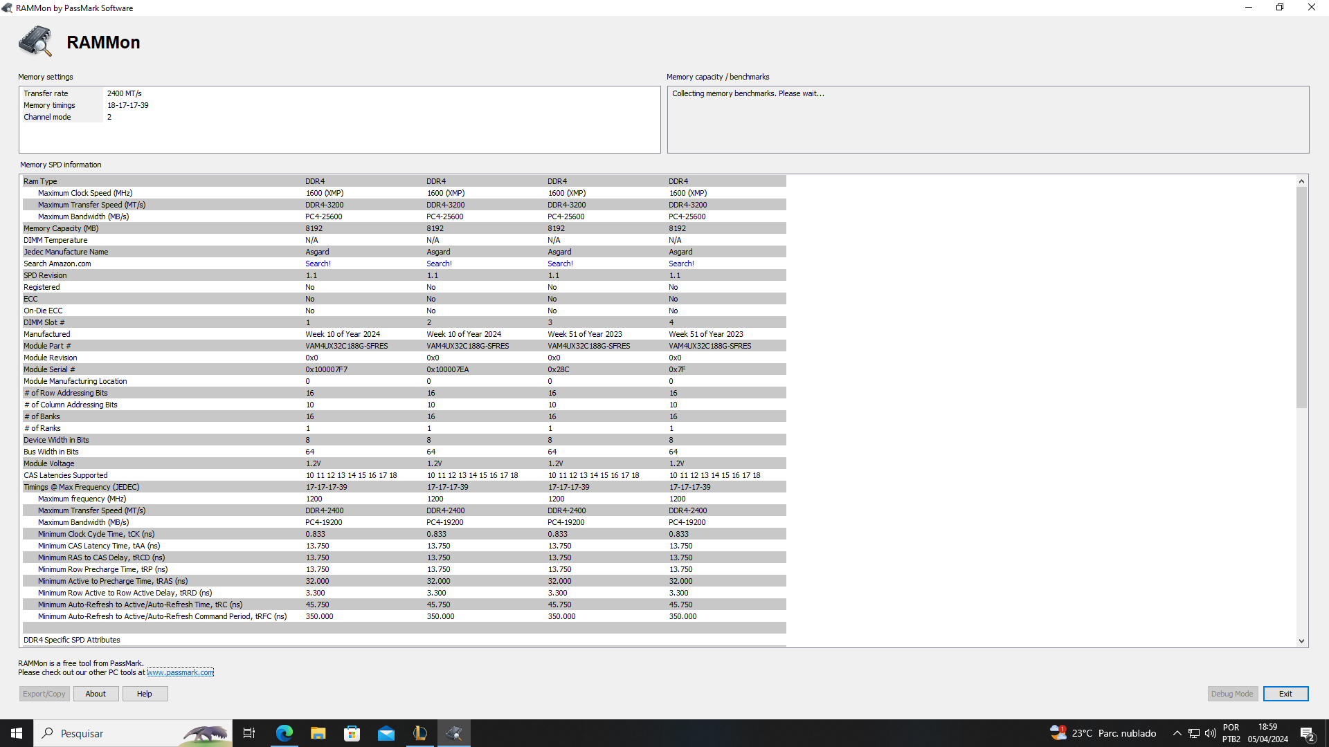
Task: Open the Mail app from the taskbar
Action: pyautogui.click(x=386, y=733)
